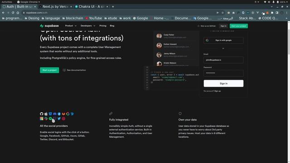Click the Slack provider icon
290x163 pixels.
pos(46,119)
